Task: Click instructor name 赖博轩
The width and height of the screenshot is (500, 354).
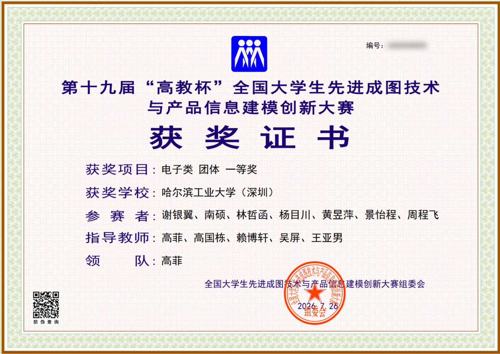Action: (x=252, y=238)
